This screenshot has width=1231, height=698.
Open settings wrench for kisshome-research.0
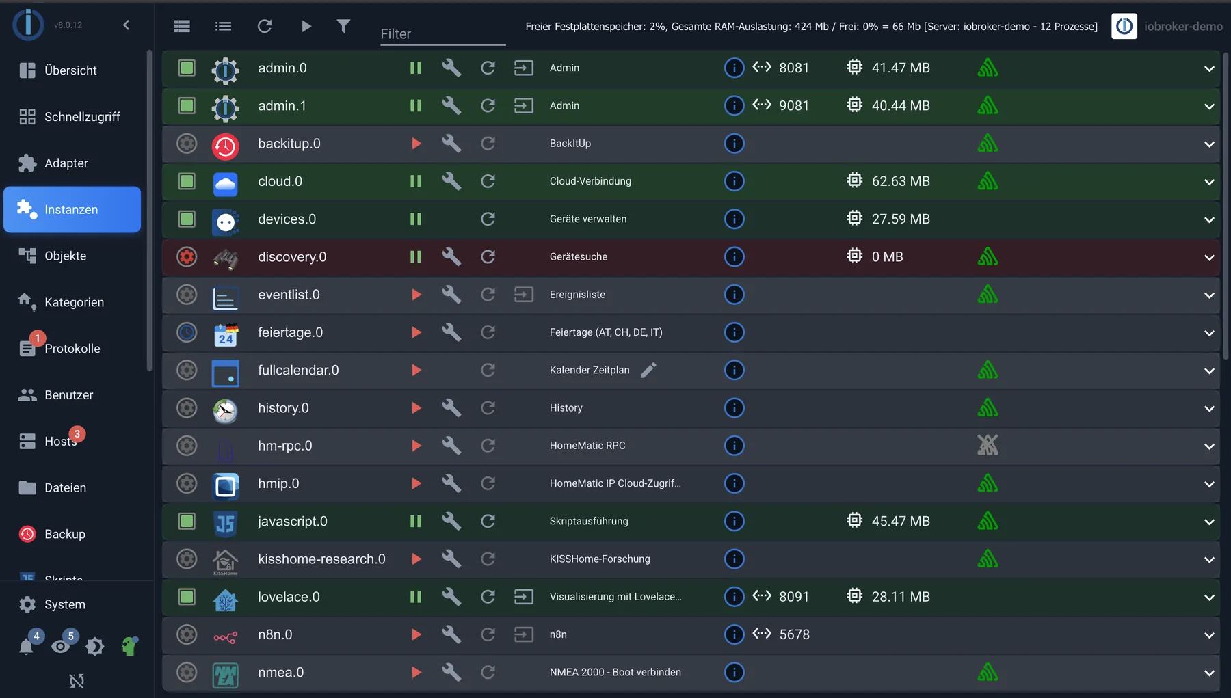pyautogui.click(x=451, y=559)
